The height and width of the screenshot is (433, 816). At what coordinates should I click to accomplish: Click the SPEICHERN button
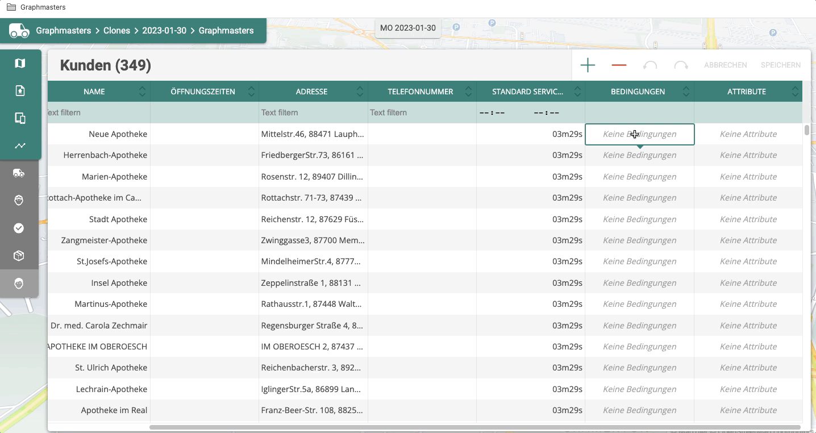click(781, 65)
